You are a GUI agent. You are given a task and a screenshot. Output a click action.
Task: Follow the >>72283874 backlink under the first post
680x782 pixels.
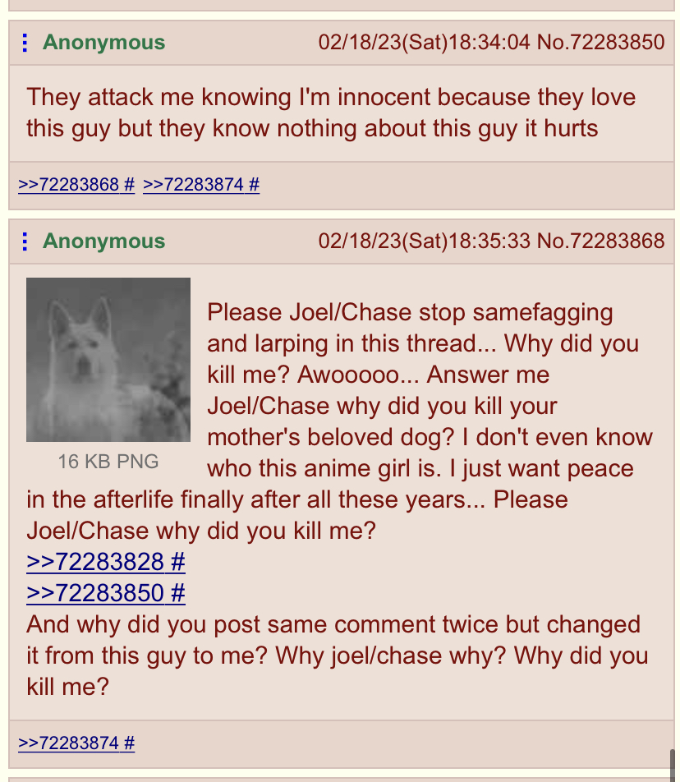[193, 185]
